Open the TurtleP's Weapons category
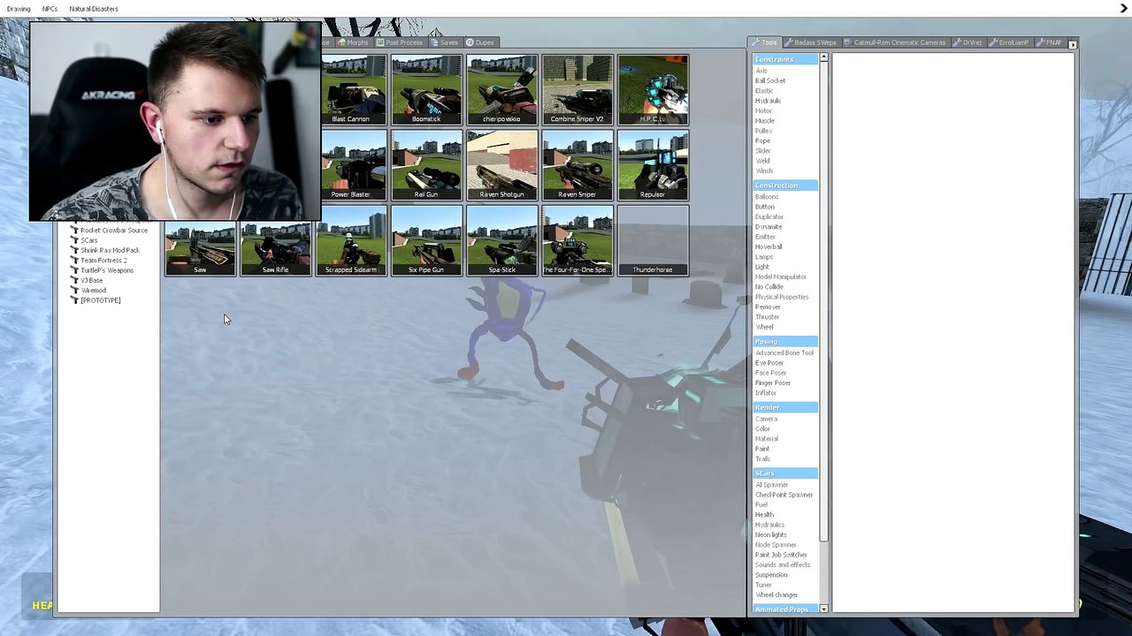 tap(102, 270)
